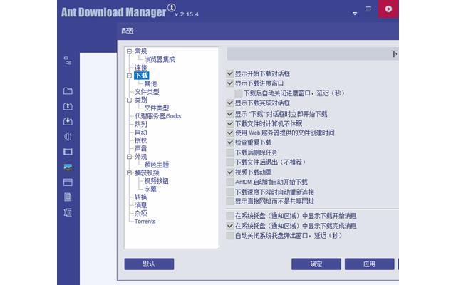Click the 应用 button
Screen dimensions: 456x285
tap(370, 264)
